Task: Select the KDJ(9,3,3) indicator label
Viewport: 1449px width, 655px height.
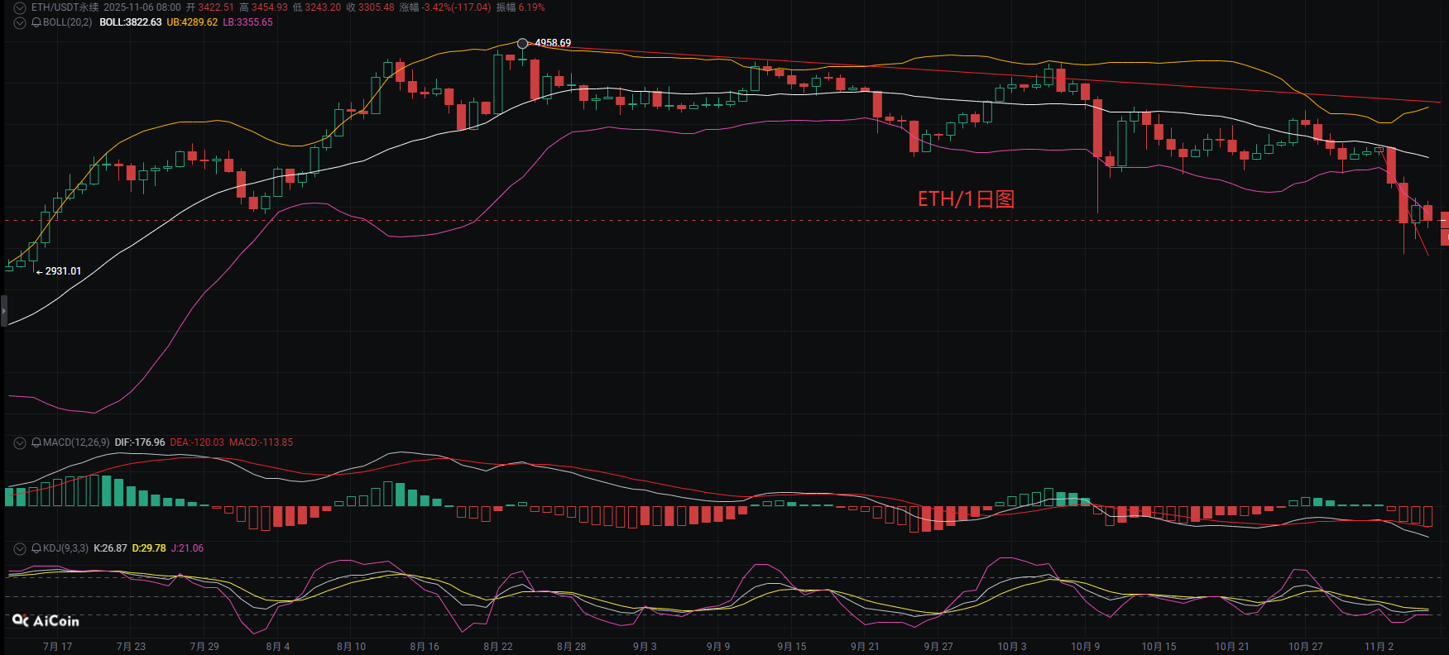Action: click(65, 548)
